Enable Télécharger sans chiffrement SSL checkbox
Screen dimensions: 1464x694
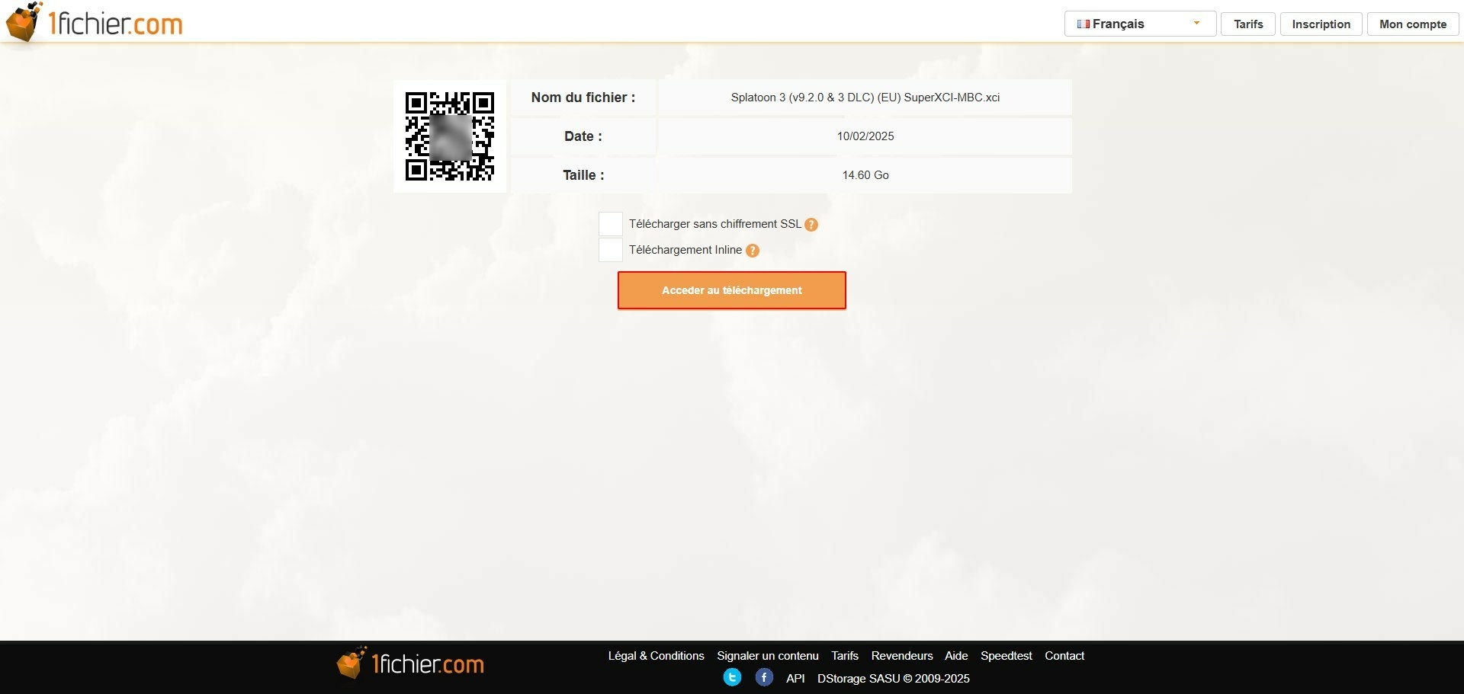click(x=611, y=224)
